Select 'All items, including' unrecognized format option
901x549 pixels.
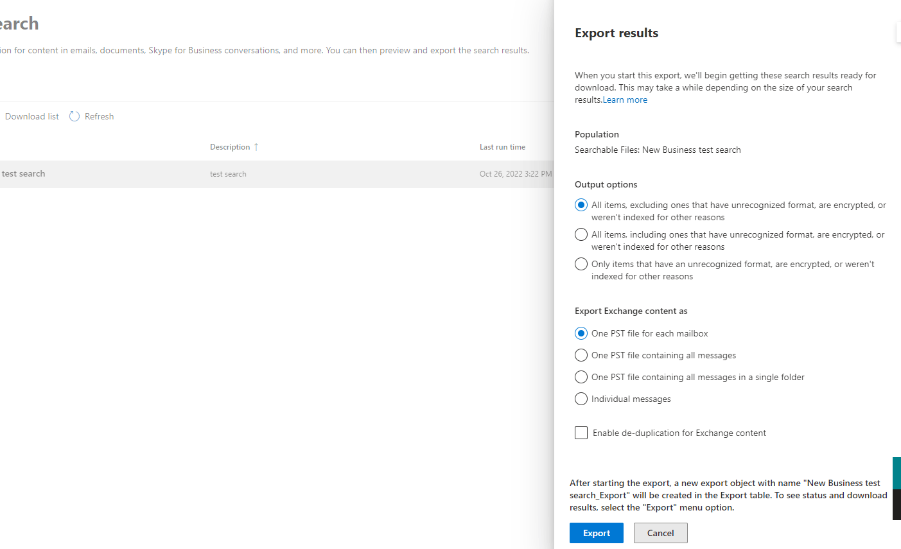pyautogui.click(x=581, y=235)
